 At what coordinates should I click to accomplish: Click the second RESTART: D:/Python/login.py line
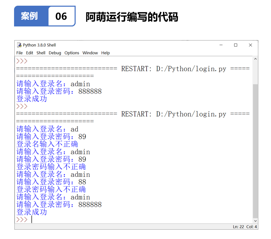tap(133, 114)
